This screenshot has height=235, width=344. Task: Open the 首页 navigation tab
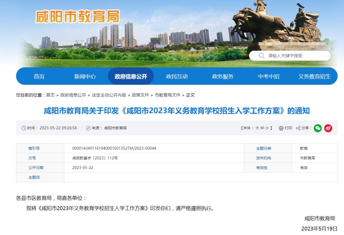tap(39, 76)
